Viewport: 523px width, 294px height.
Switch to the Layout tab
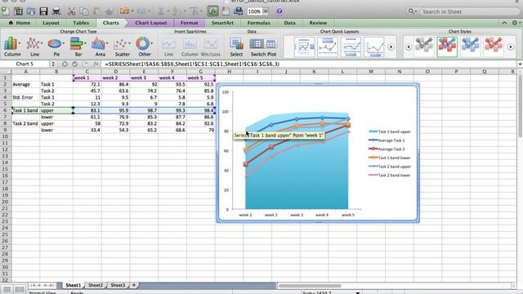click(x=51, y=23)
